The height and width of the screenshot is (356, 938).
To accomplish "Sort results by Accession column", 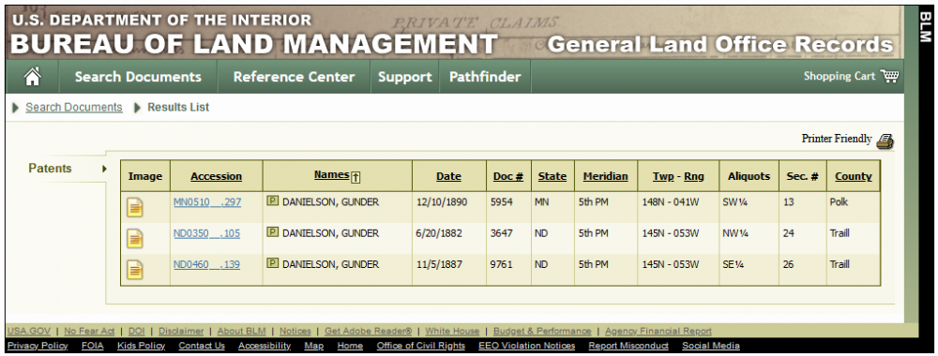I will pyautogui.click(x=217, y=176).
